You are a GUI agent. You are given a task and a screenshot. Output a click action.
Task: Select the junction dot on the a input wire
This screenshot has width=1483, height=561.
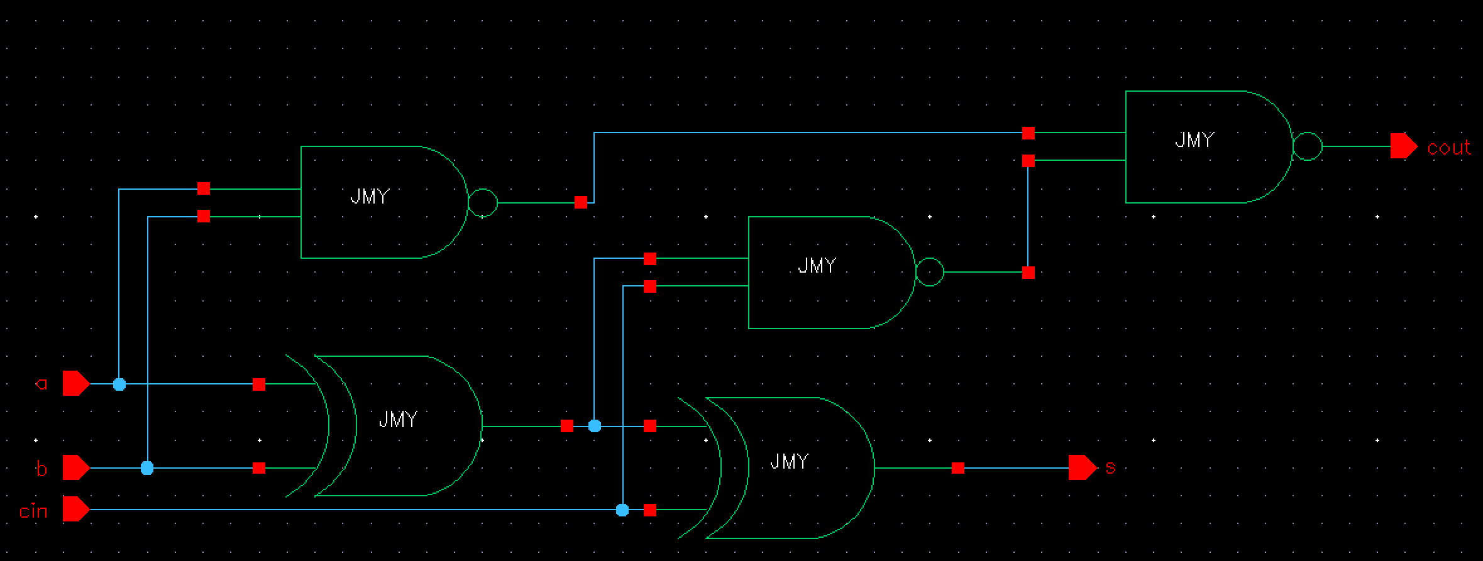pyautogui.click(x=119, y=384)
